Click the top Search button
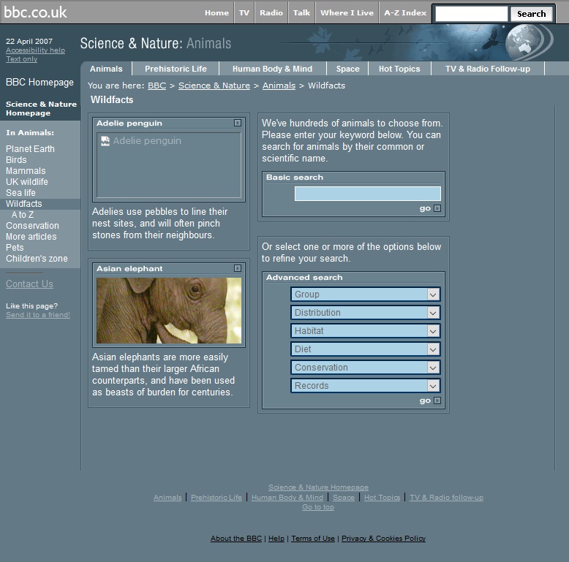Image resolution: width=569 pixels, height=562 pixels. click(x=531, y=14)
